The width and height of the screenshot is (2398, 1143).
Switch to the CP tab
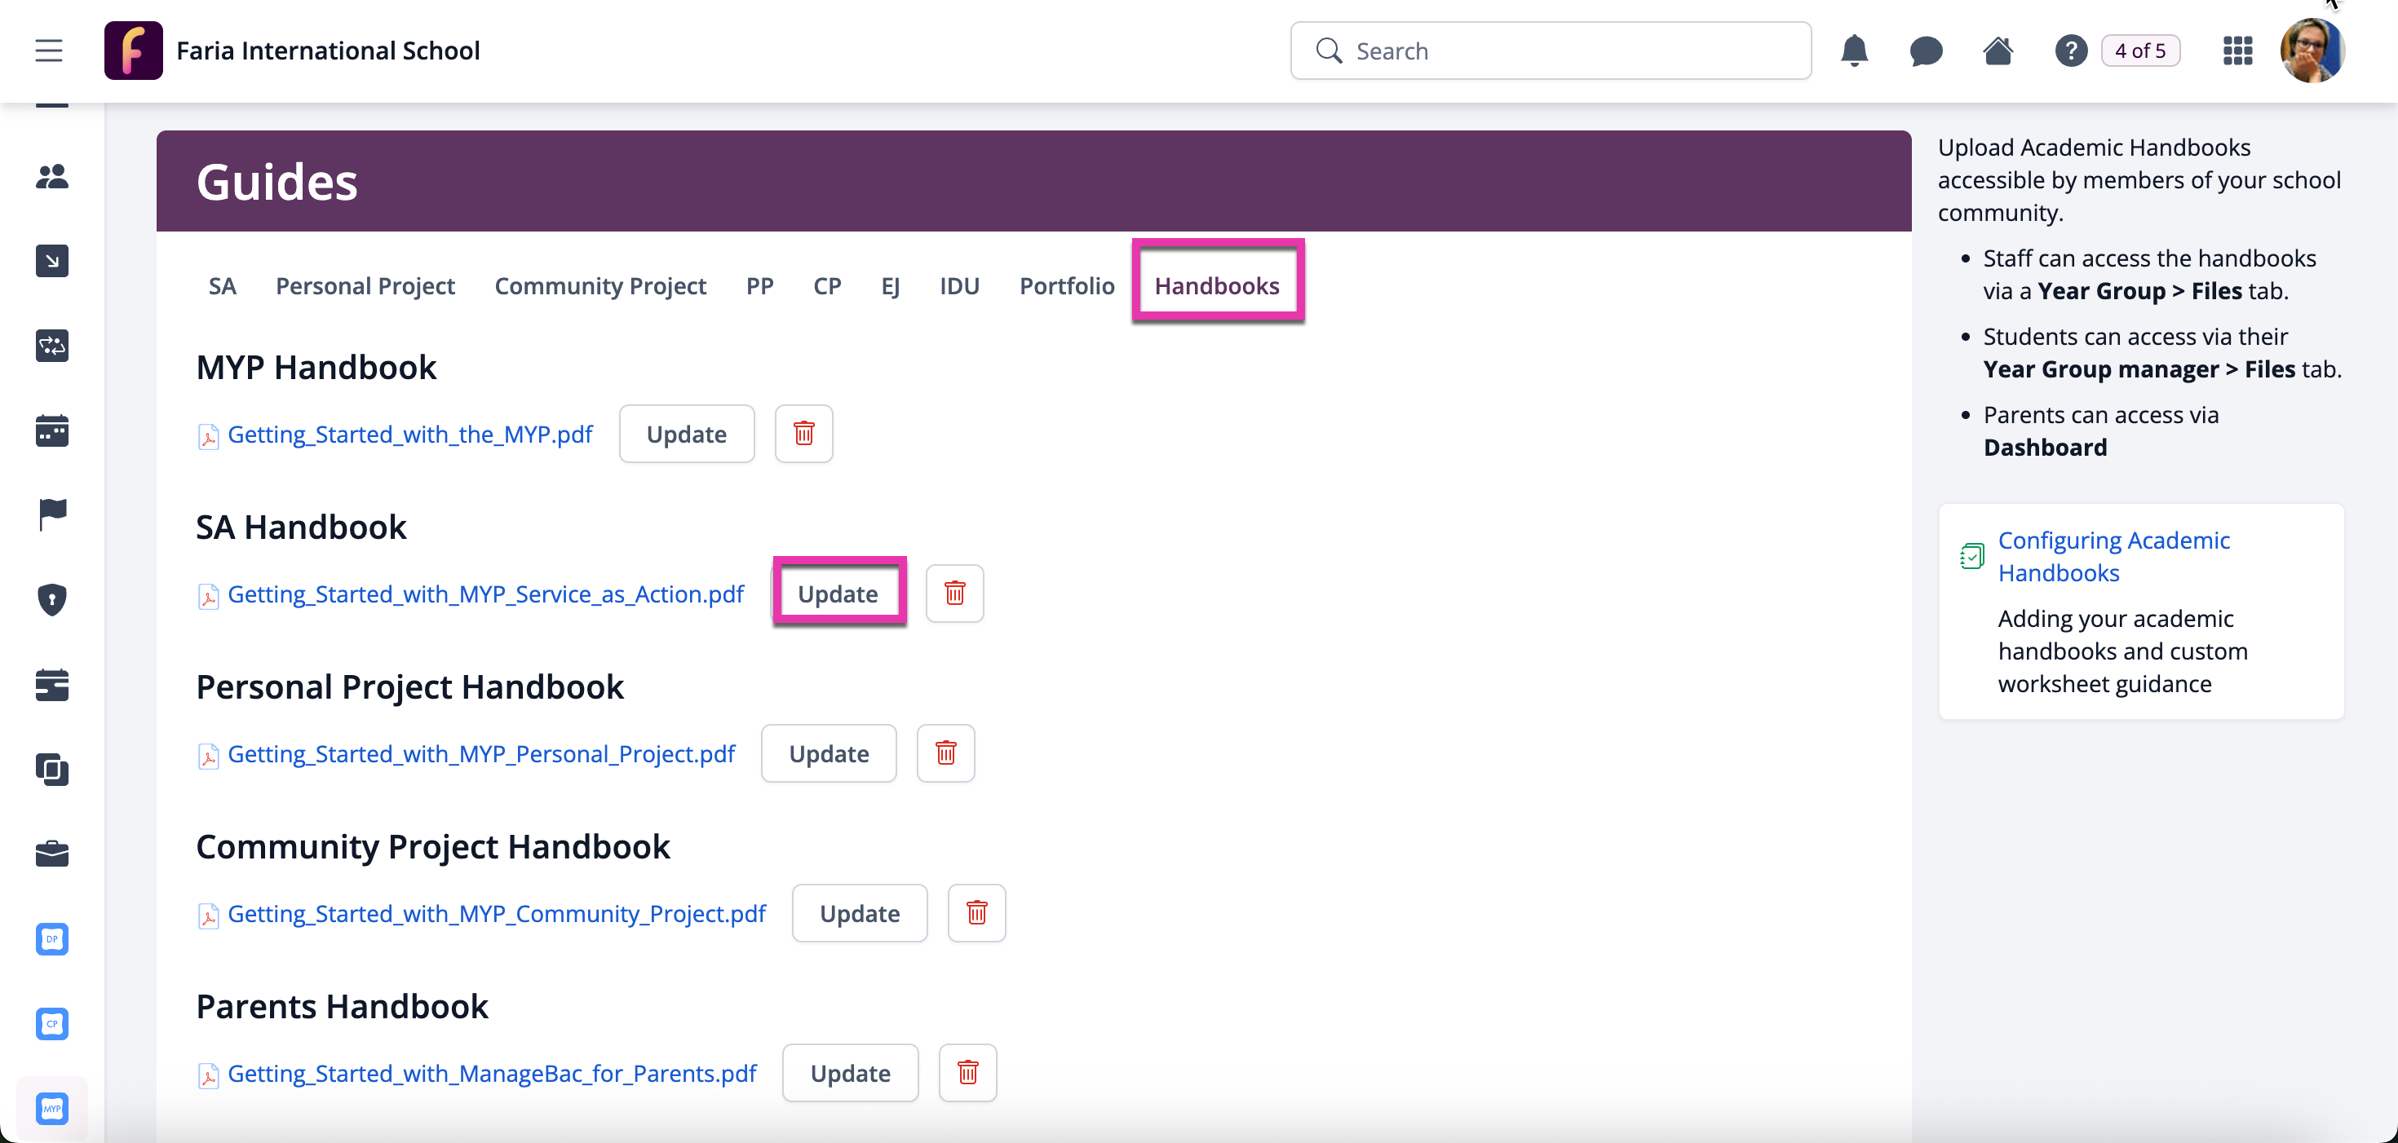(826, 285)
